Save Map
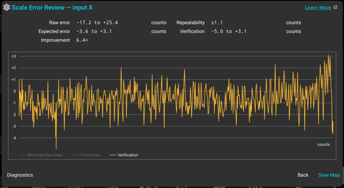 click(329, 175)
